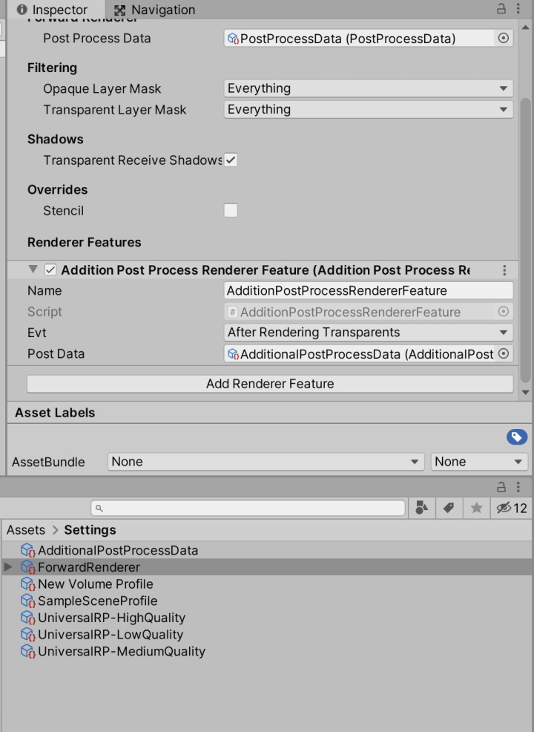This screenshot has height=732, width=534.
Task: Select the AdditionalPostProcessData Post Data field
Action: pyautogui.click(x=359, y=353)
